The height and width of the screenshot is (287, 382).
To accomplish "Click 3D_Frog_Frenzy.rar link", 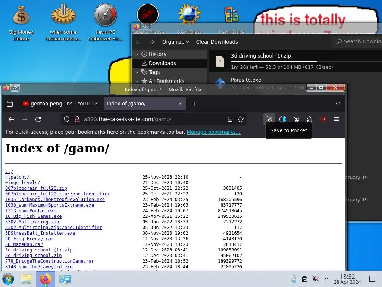I will point(29,239).
